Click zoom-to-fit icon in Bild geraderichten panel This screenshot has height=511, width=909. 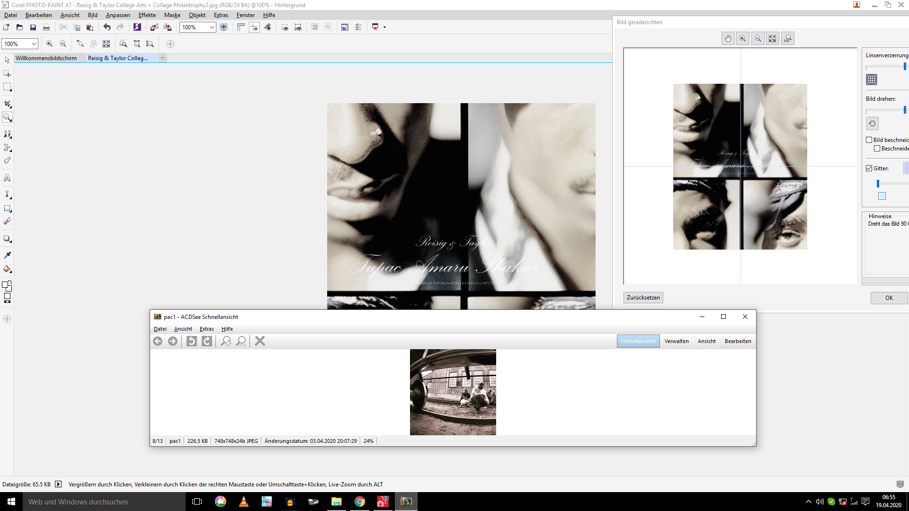tap(773, 39)
